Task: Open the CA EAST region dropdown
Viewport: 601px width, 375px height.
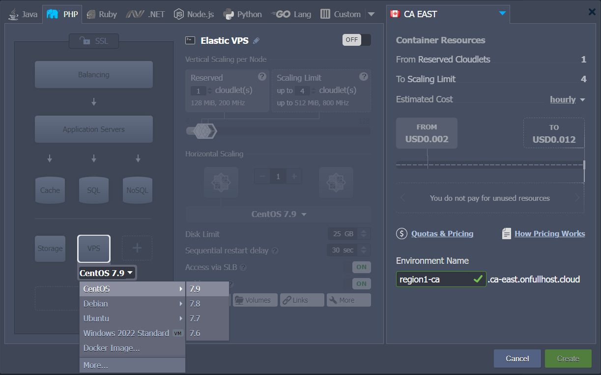Action: (x=502, y=14)
